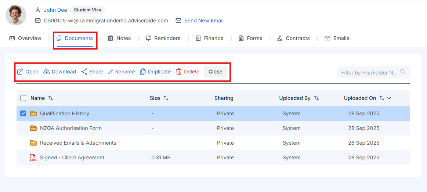Go to the Reminders tab
Image resolution: width=427 pixels, height=192 pixels.
tap(163, 39)
